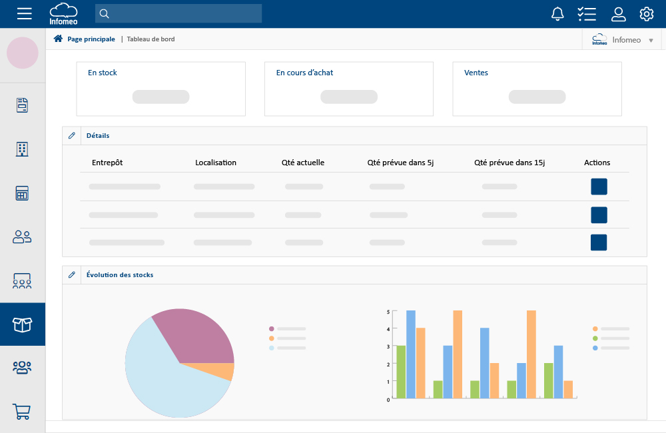Open settings via the gear icon
Screen dimensions: 666x433
646,13
